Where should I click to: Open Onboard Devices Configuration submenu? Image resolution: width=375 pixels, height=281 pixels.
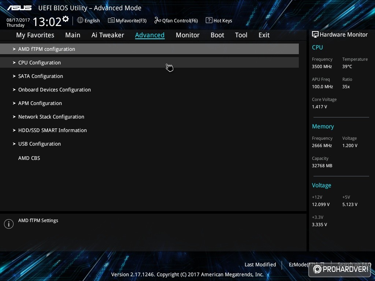pos(149,90)
